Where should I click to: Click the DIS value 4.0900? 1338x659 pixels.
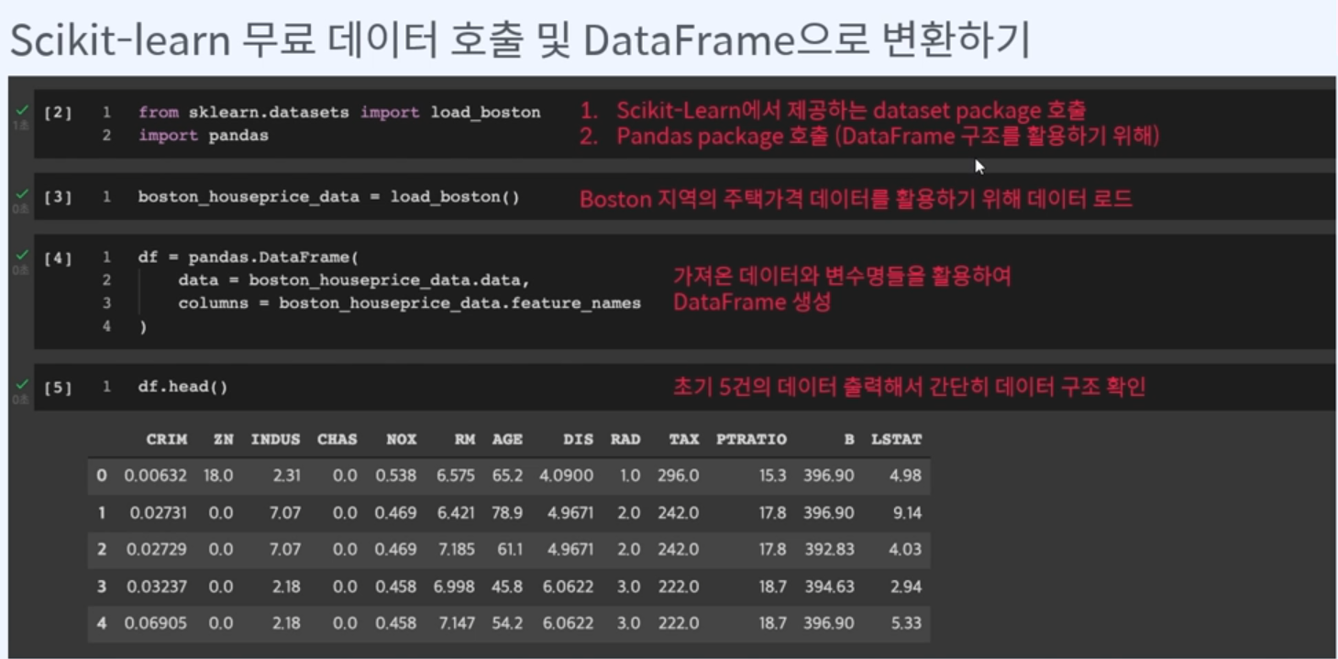point(567,476)
